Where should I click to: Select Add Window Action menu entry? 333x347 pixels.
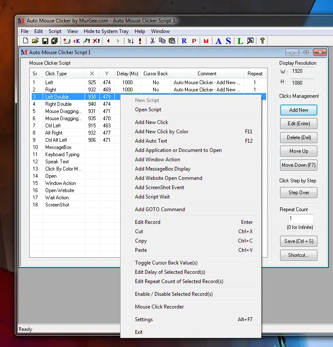pos(191,160)
